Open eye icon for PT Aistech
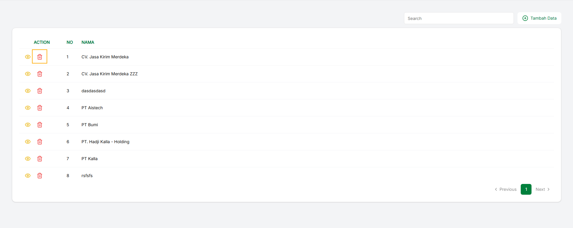Screen dimensions: 573x228 pos(28,108)
